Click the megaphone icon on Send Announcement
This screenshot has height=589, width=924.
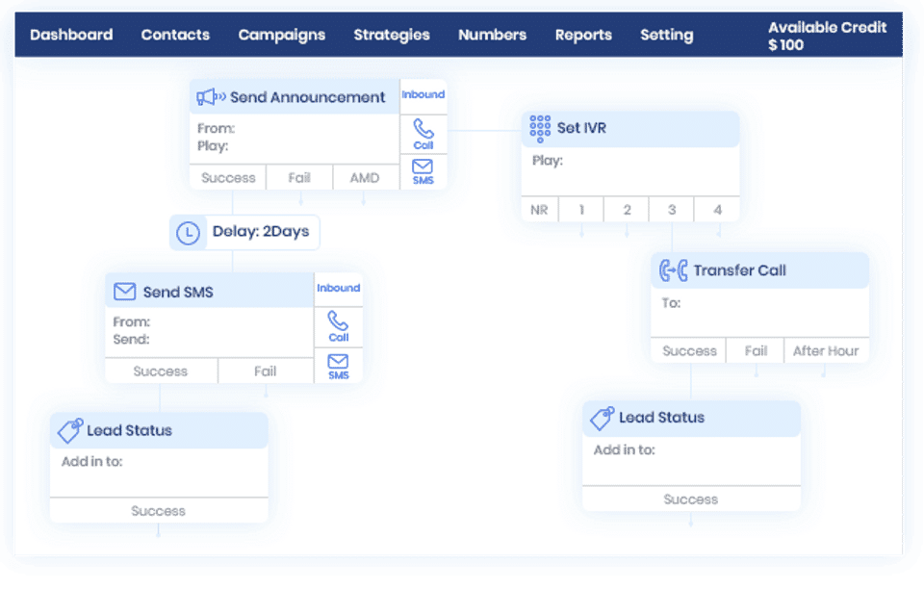[211, 97]
